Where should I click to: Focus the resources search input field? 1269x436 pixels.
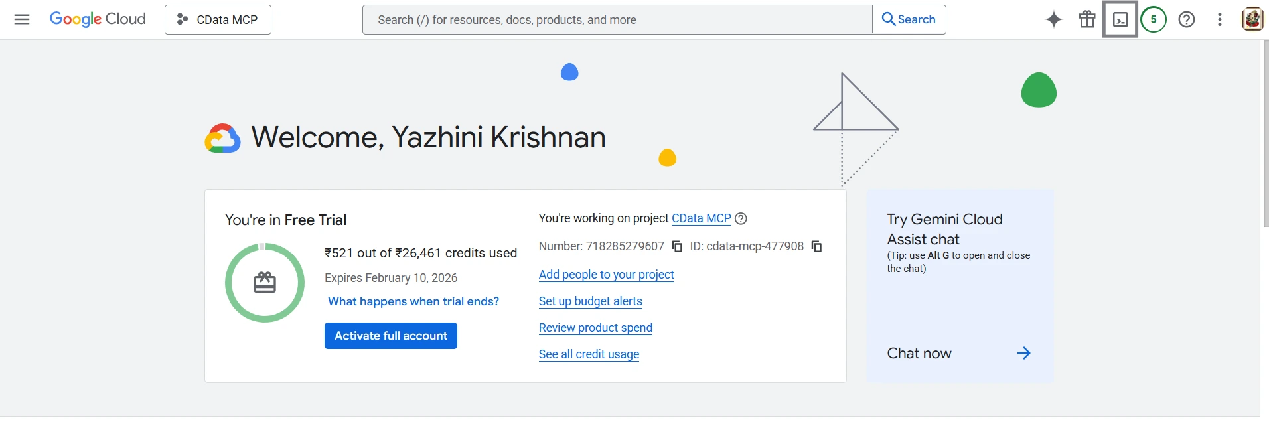coord(617,20)
